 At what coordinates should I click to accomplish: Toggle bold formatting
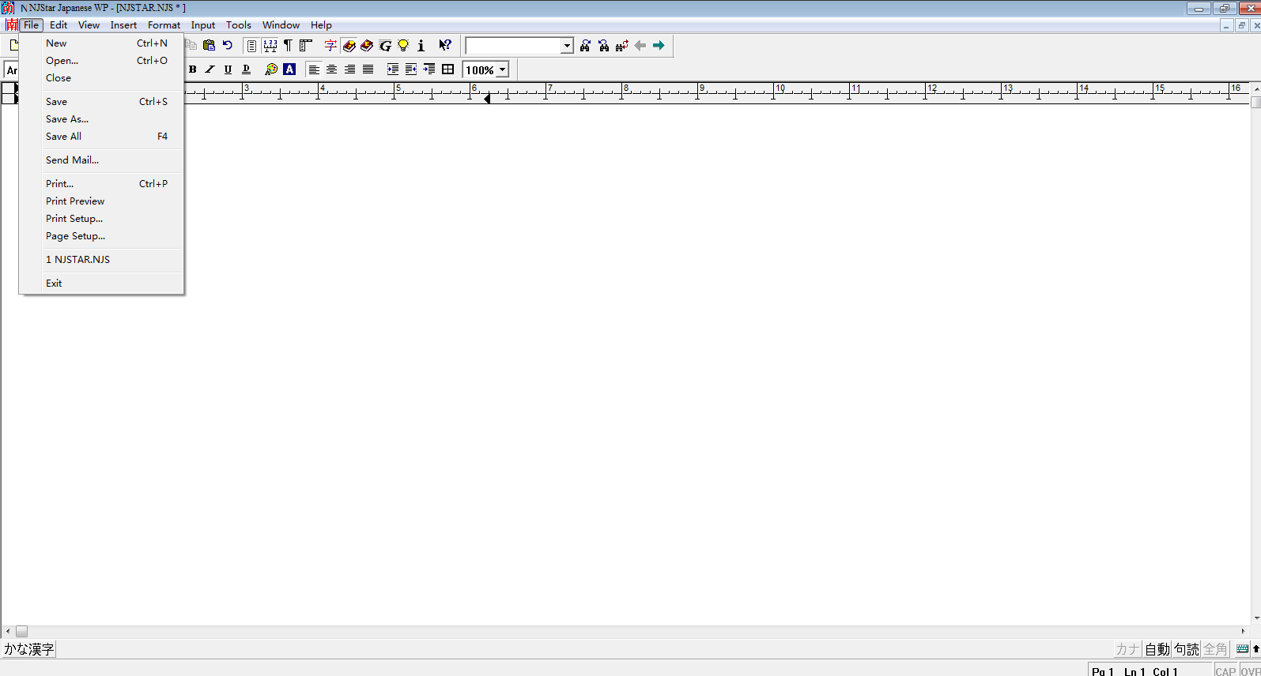192,69
